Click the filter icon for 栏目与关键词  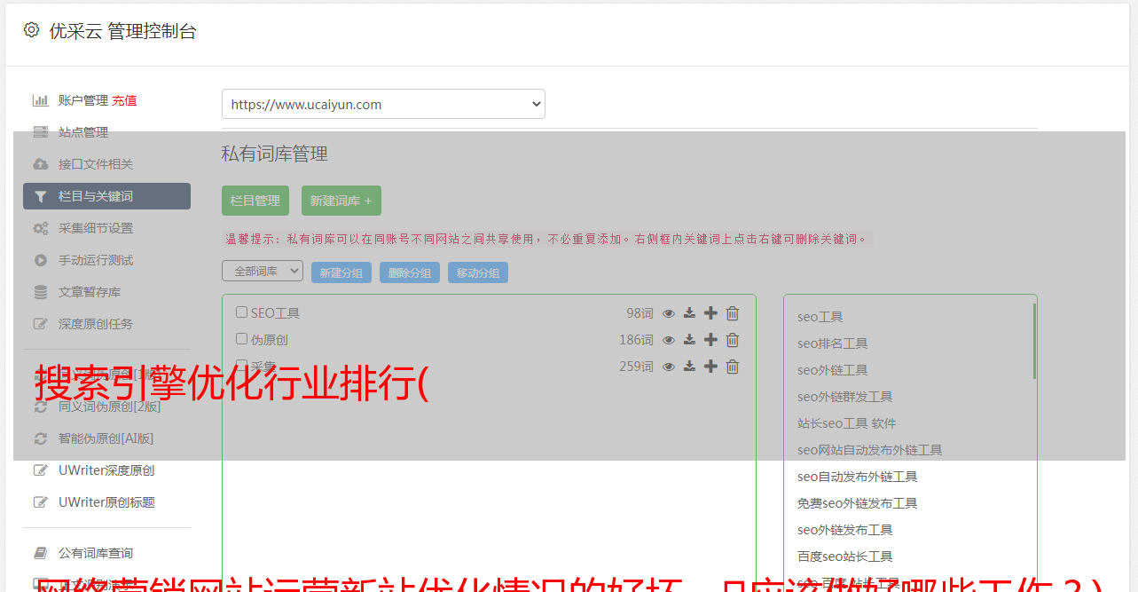(x=40, y=196)
